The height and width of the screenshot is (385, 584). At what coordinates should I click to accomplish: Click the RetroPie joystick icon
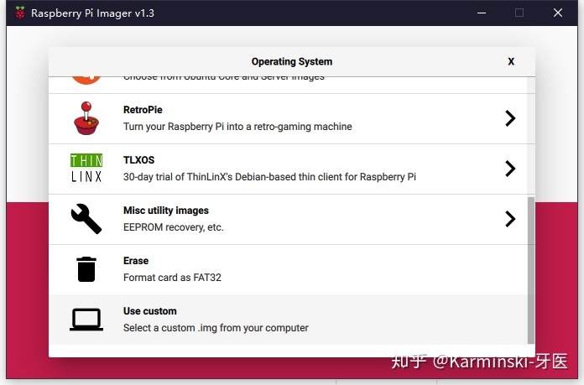tap(86, 118)
